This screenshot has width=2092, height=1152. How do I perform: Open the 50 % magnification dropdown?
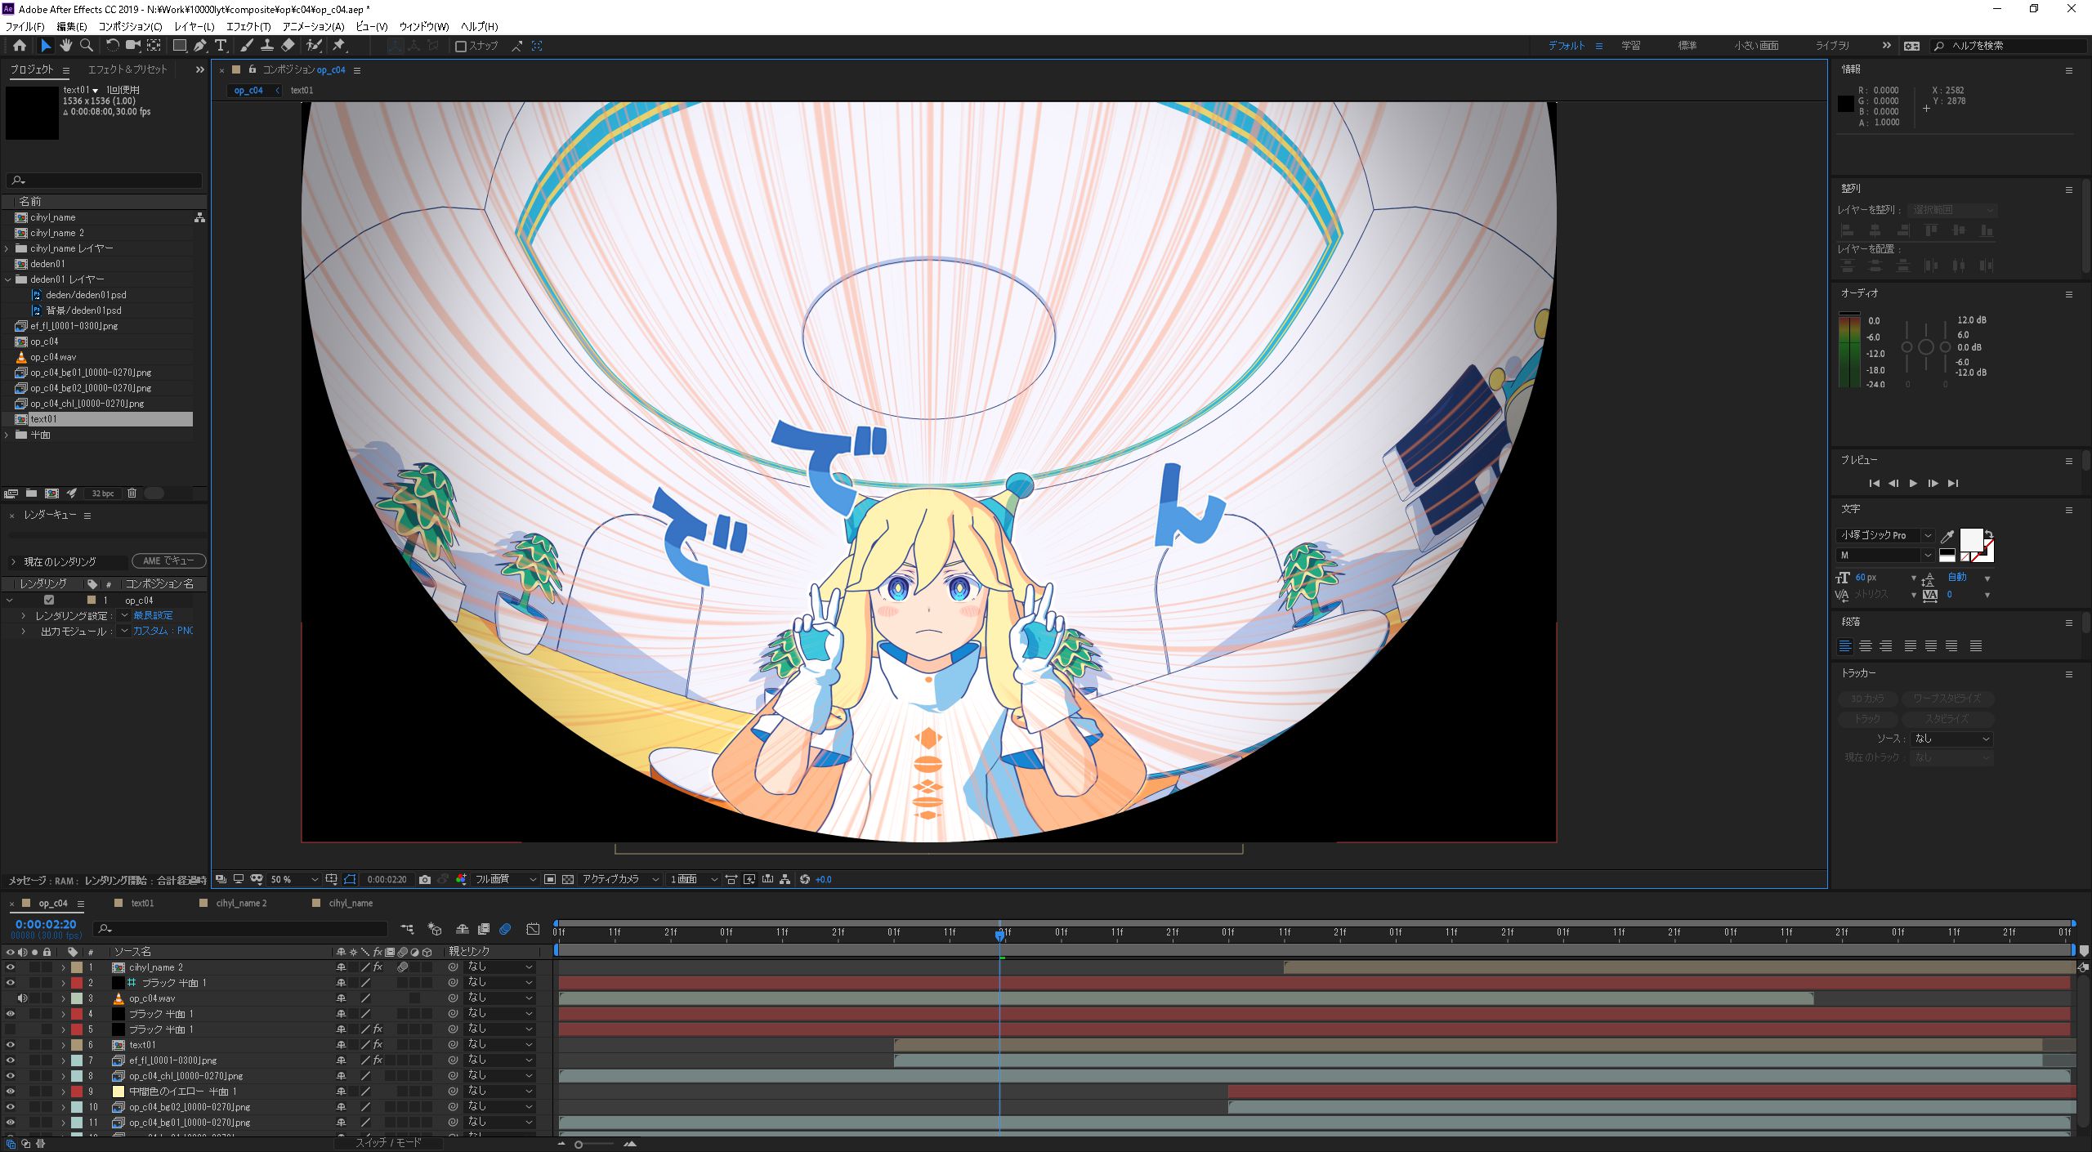(x=294, y=879)
